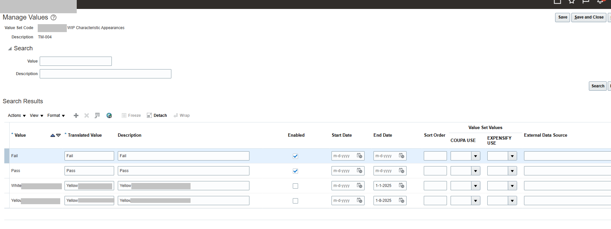This screenshot has height=229, width=611.
Task: Open COUPA USE dropdown in Fail row
Action: coord(475,156)
